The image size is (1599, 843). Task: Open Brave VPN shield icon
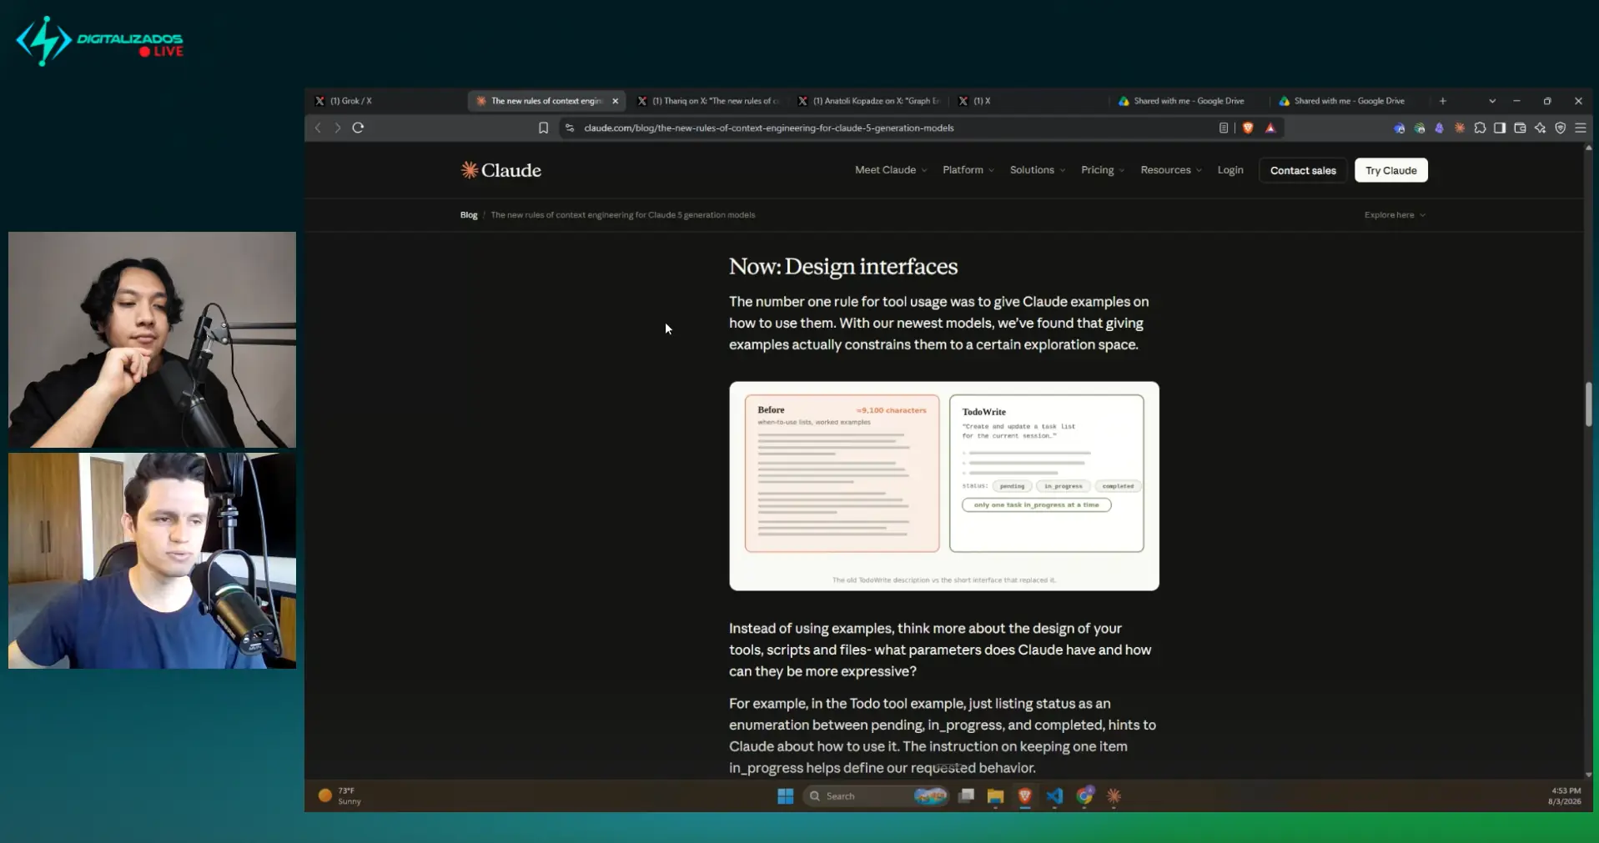pyautogui.click(x=1561, y=128)
